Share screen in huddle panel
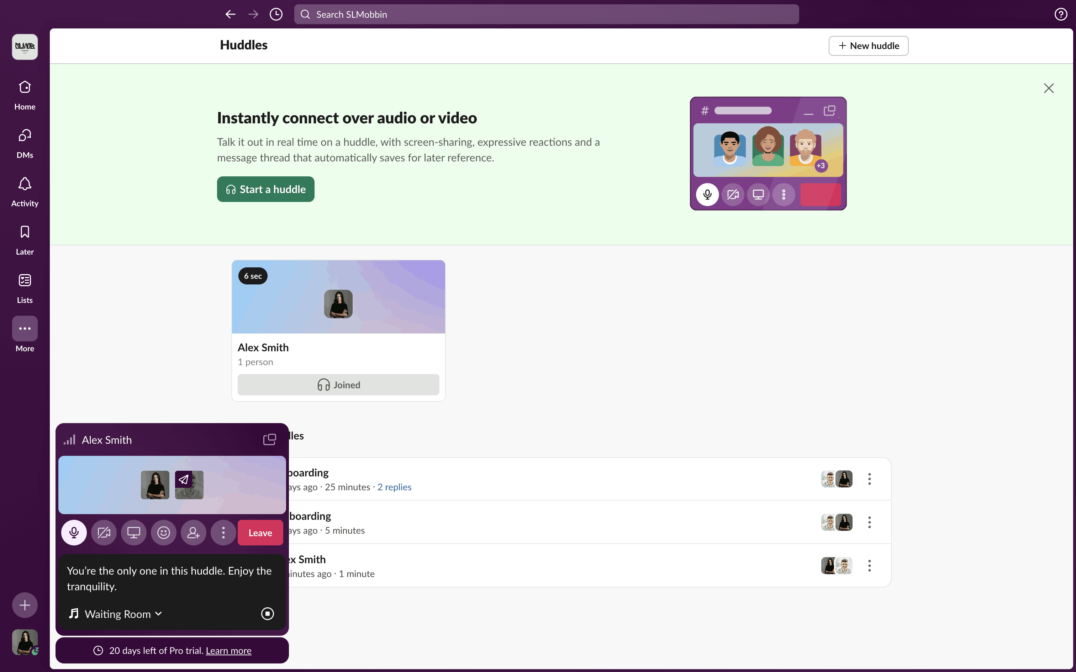 133,533
